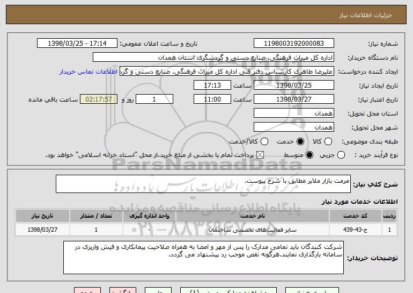Screen dimensions: 413x293
Task: Click the واحد اندازه گیری column header
Action: pos(149,216)
